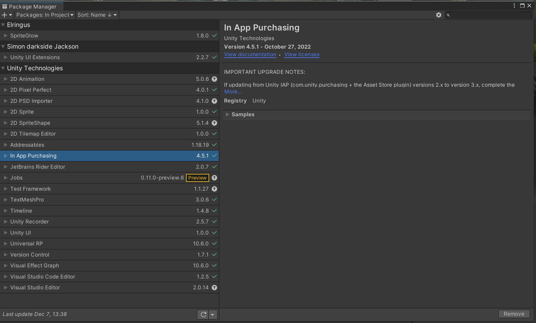Viewport: 536px width, 323px height.
Task: Open Package Manager settings gear
Action: click(438, 15)
